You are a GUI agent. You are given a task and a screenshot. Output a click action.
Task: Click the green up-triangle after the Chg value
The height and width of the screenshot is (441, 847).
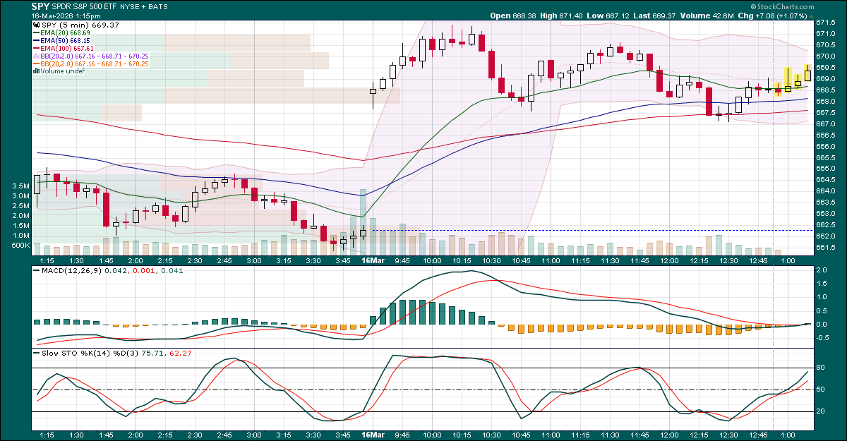click(811, 15)
